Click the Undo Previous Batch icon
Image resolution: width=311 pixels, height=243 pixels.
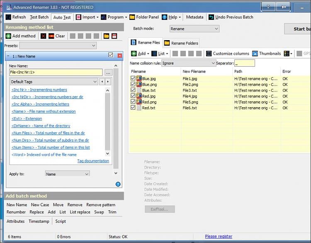(x=211, y=17)
